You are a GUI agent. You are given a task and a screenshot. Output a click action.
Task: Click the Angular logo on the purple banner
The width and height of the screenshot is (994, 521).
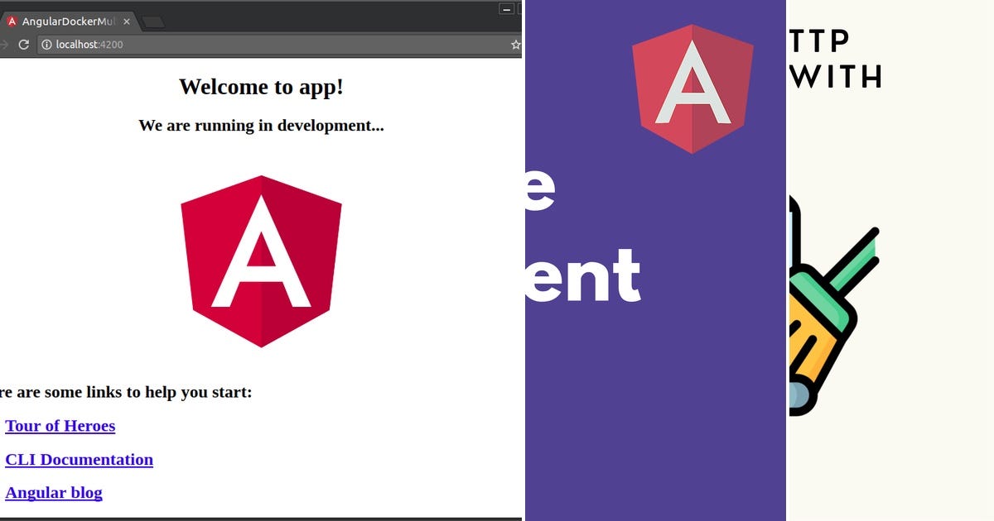693,87
